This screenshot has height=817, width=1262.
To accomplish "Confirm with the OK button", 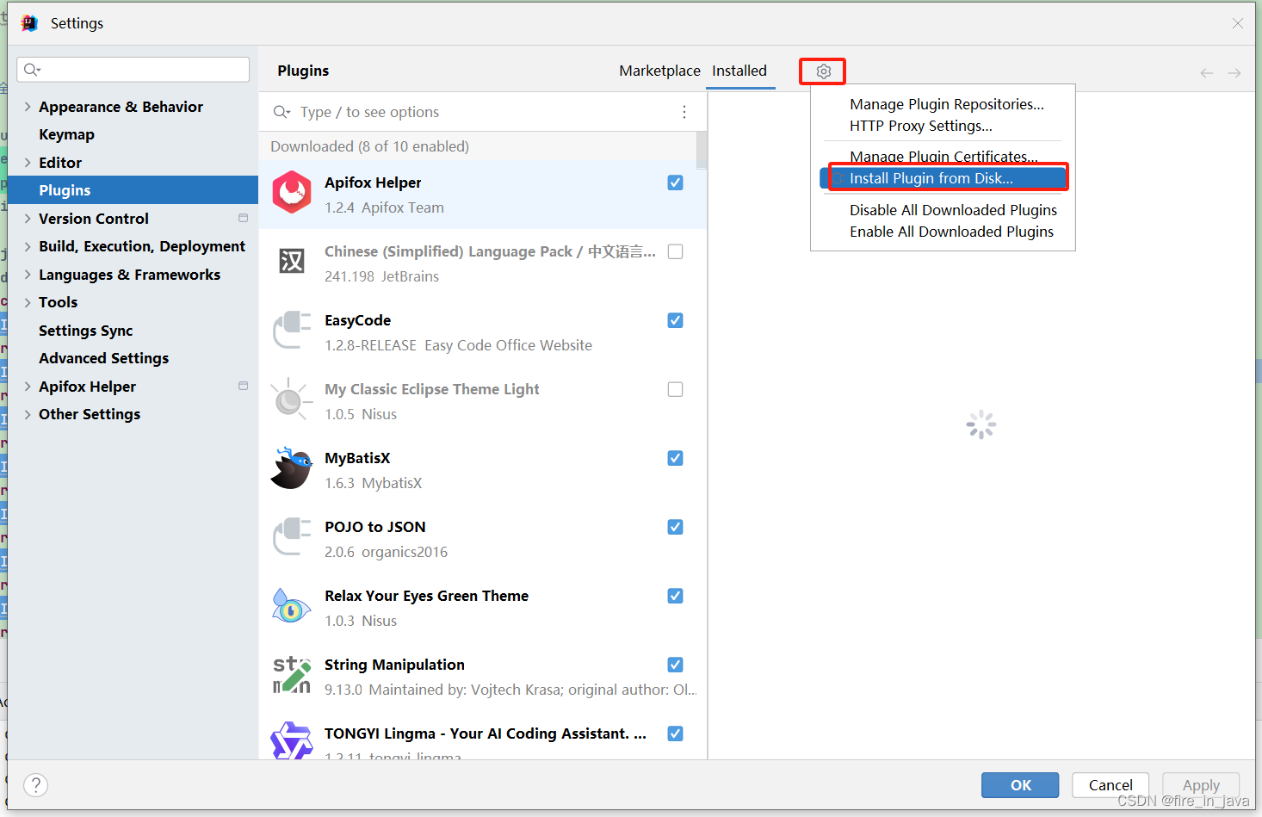I will [x=1021, y=785].
